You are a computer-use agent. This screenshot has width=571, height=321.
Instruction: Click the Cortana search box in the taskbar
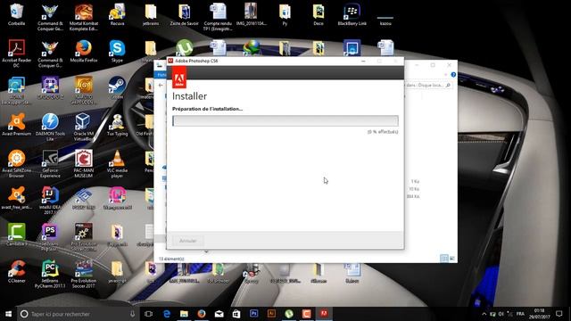pyautogui.click(x=79, y=314)
